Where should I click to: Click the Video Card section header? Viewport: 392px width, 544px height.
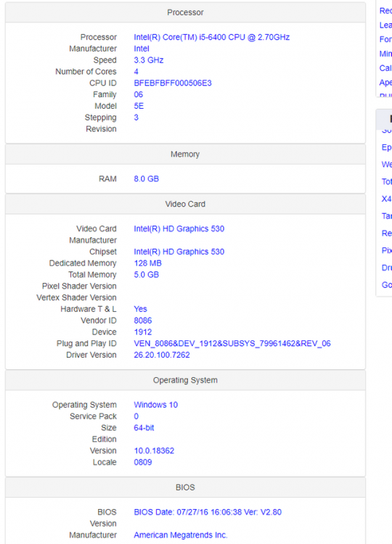click(x=185, y=204)
